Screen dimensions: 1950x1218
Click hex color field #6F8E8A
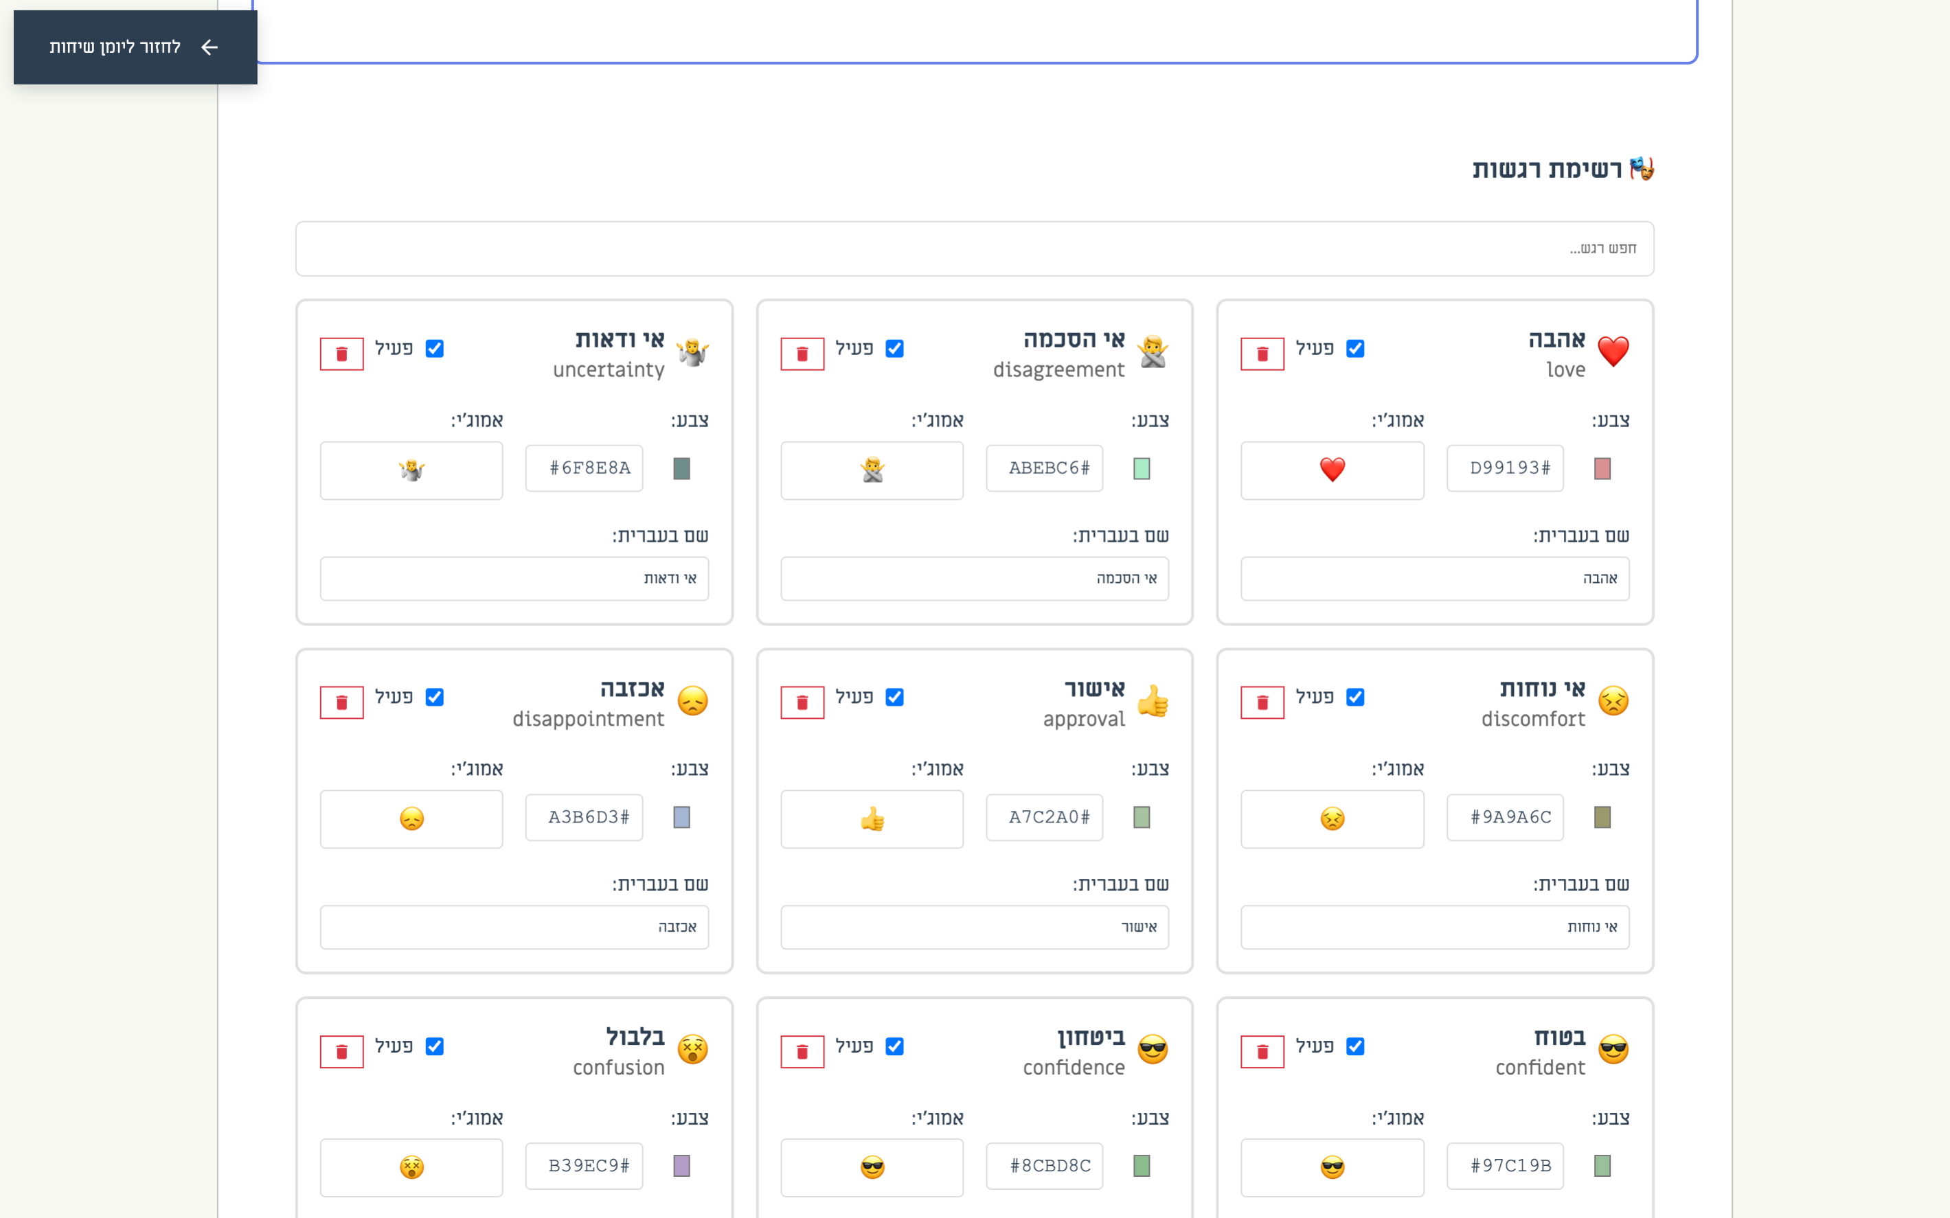[585, 468]
